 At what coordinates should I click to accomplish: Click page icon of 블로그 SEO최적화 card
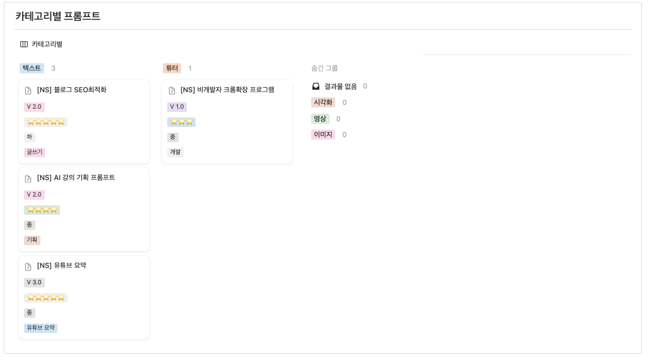tap(28, 90)
